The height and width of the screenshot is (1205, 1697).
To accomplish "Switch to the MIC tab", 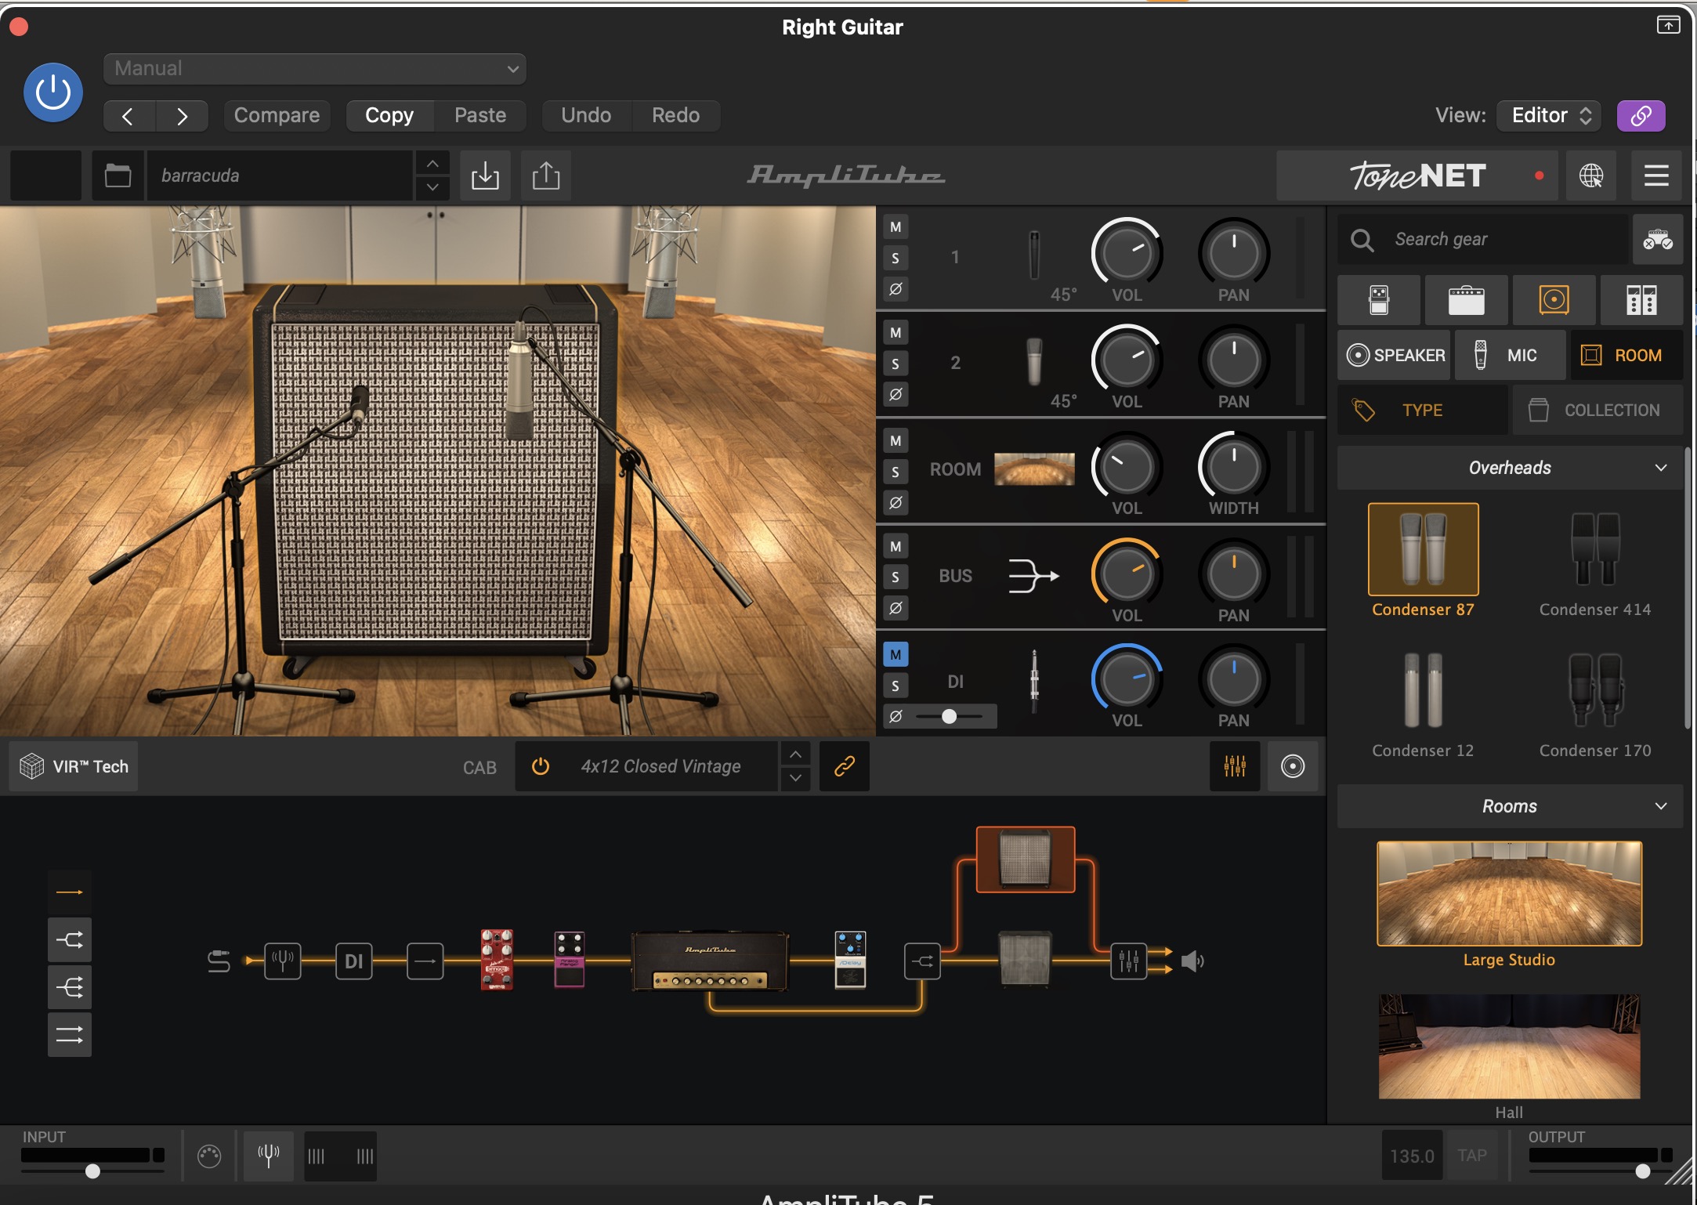I will coord(1510,356).
